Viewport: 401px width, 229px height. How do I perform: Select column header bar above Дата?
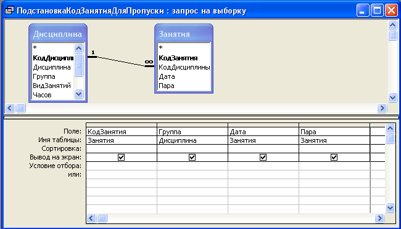(x=263, y=125)
